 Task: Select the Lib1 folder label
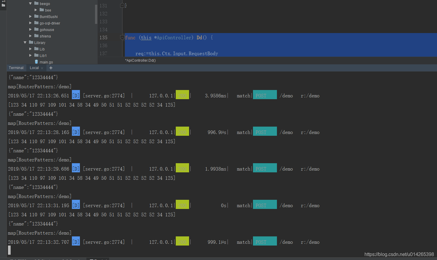pos(43,56)
